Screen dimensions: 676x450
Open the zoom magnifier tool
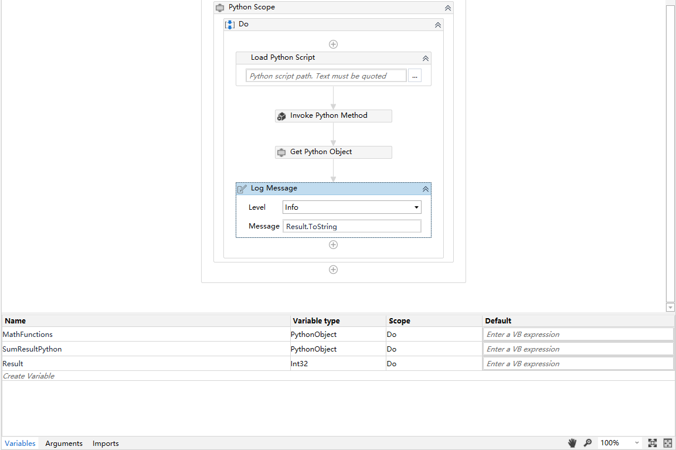click(587, 442)
